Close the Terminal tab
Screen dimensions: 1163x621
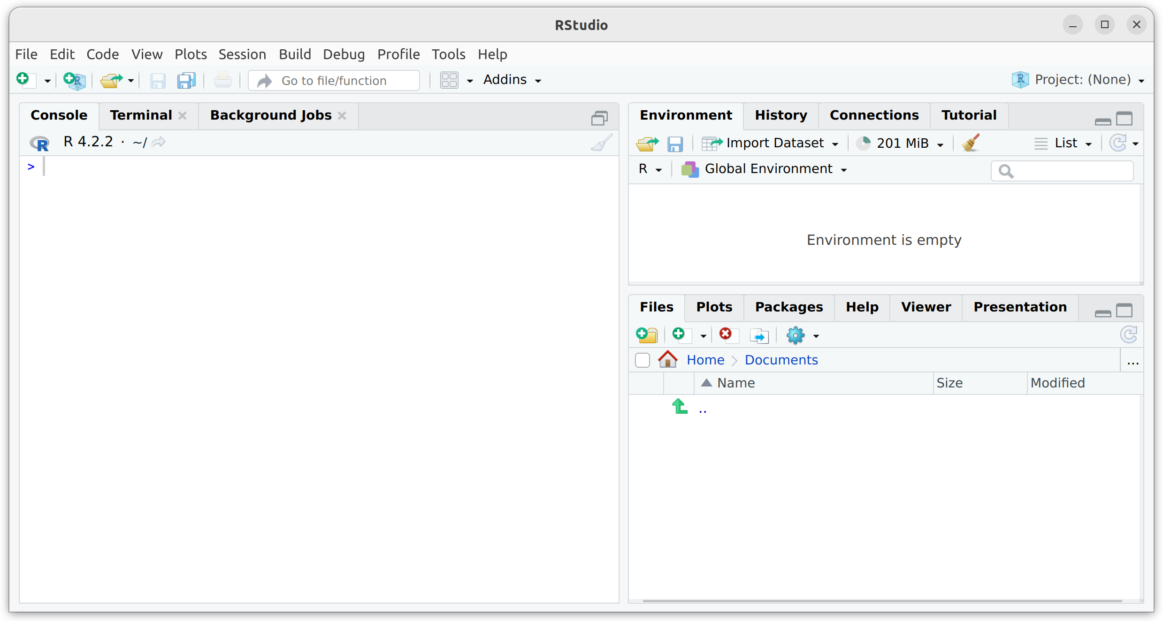coord(183,116)
